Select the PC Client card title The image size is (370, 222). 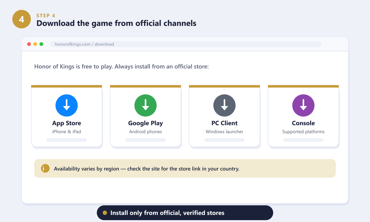(224, 123)
